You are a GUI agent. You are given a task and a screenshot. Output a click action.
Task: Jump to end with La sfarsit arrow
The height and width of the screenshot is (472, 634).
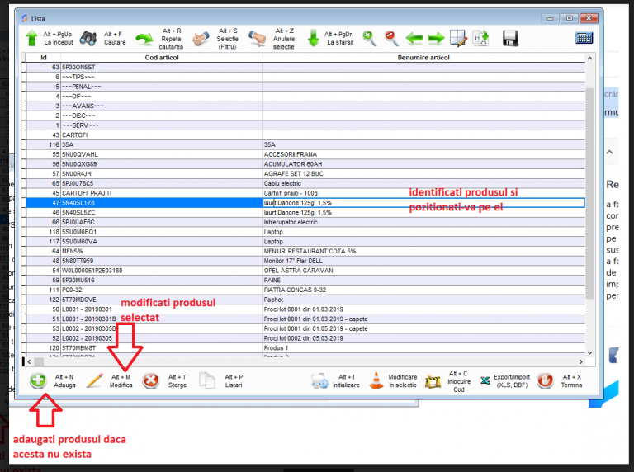tap(314, 38)
